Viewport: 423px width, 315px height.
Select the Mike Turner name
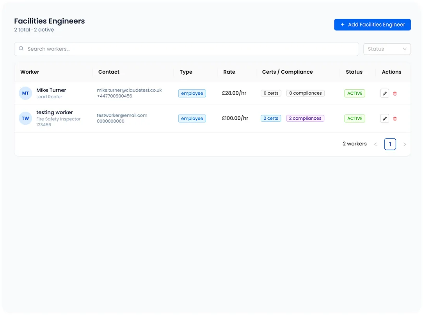click(x=51, y=90)
